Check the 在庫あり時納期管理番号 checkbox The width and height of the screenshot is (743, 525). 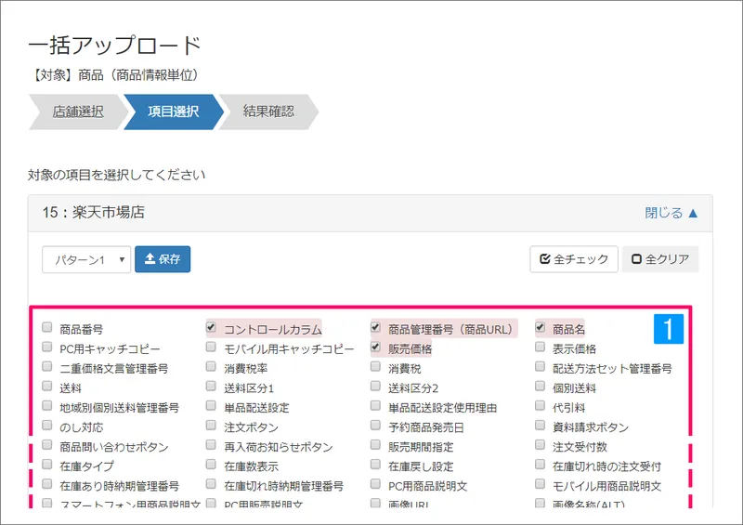click(47, 483)
